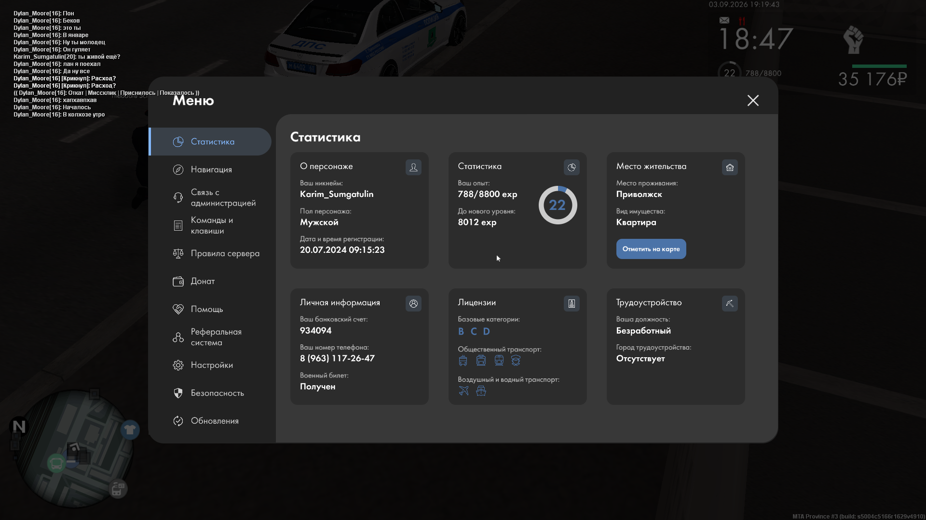Click the profile icon in О персонаже card
This screenshot has width=926, height=520.
pyautogui.click(x=413, y=167)
